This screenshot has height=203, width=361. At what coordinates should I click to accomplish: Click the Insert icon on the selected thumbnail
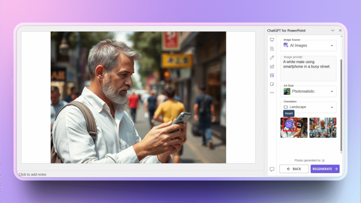(288, 124)
